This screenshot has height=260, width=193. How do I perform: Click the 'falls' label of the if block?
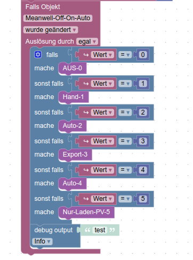click(52, 55)
